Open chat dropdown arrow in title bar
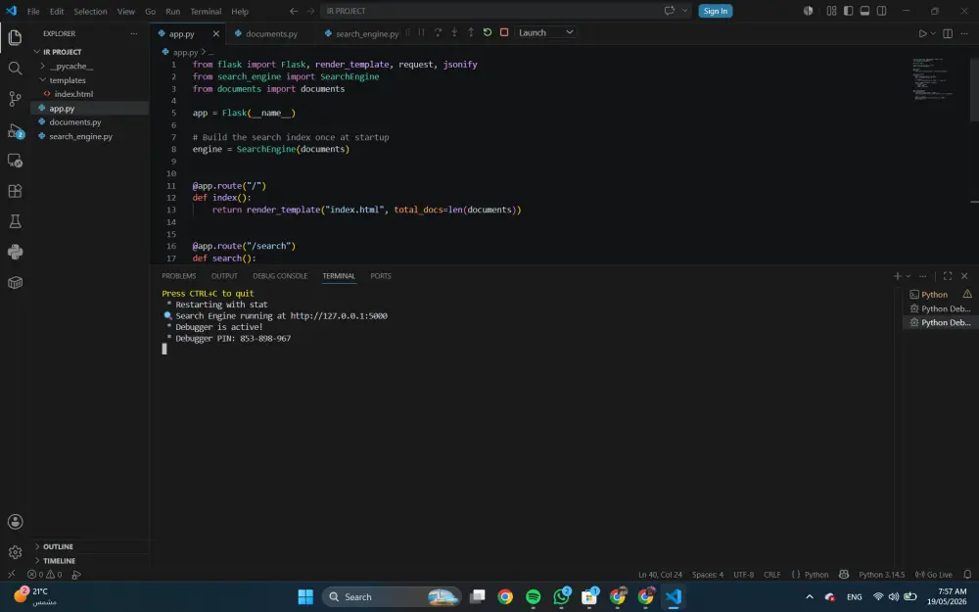The height and width of the screenshot is (612, 979). pyautogui.click(x=685, y=11)
